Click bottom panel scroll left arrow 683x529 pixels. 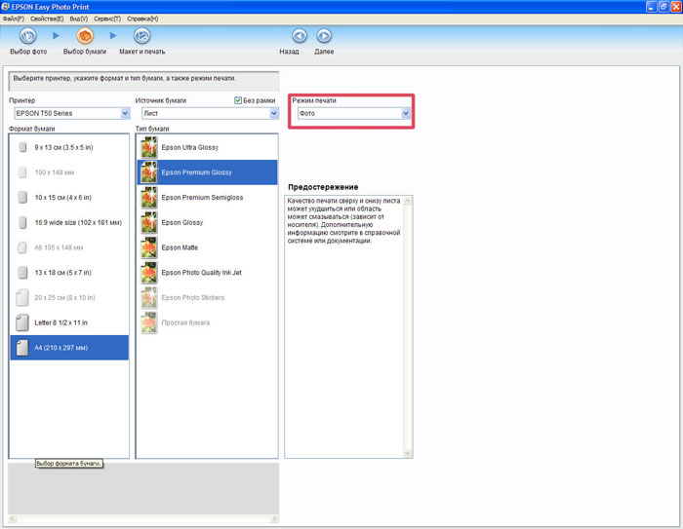[x=13, y=519]
